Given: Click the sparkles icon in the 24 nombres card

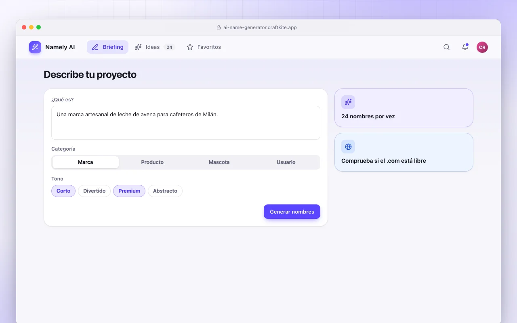Looking at the screenshot, I should click(x=348, y=102).
